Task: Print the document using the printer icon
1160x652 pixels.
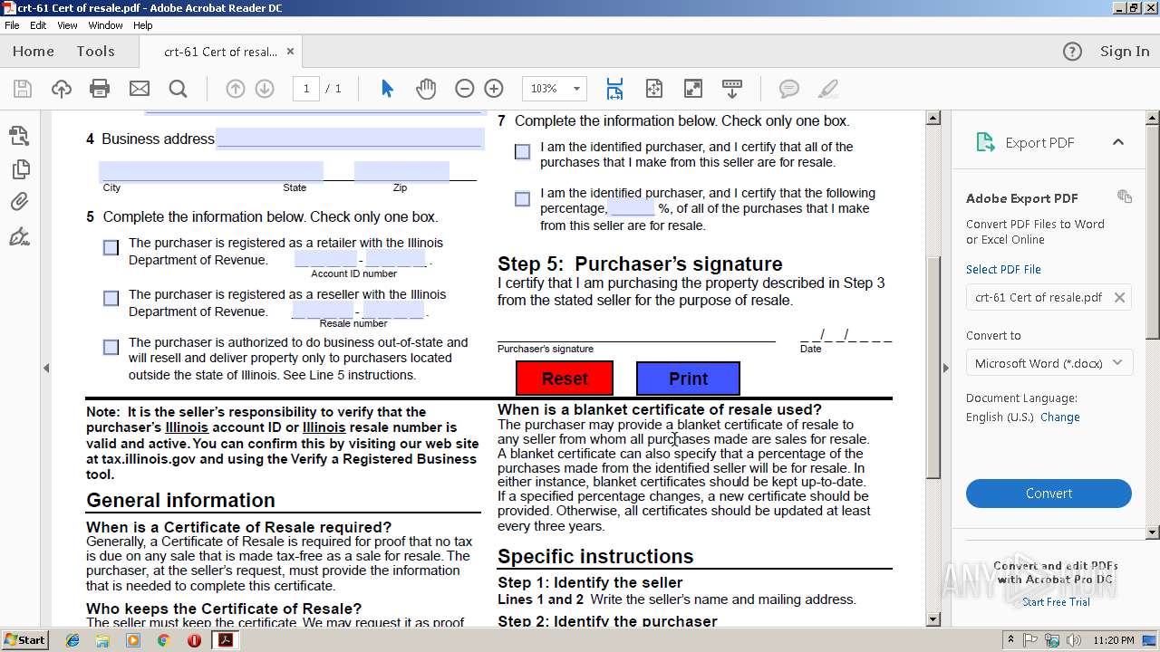Action: (100, 89)
